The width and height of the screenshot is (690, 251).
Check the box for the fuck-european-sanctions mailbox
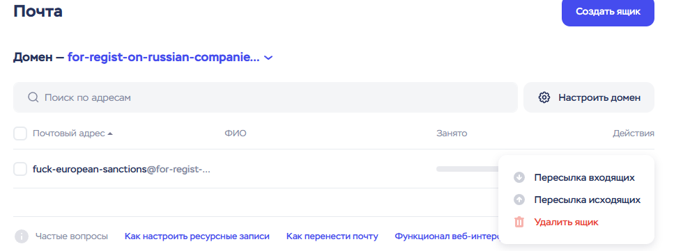[x=20, y=169]
